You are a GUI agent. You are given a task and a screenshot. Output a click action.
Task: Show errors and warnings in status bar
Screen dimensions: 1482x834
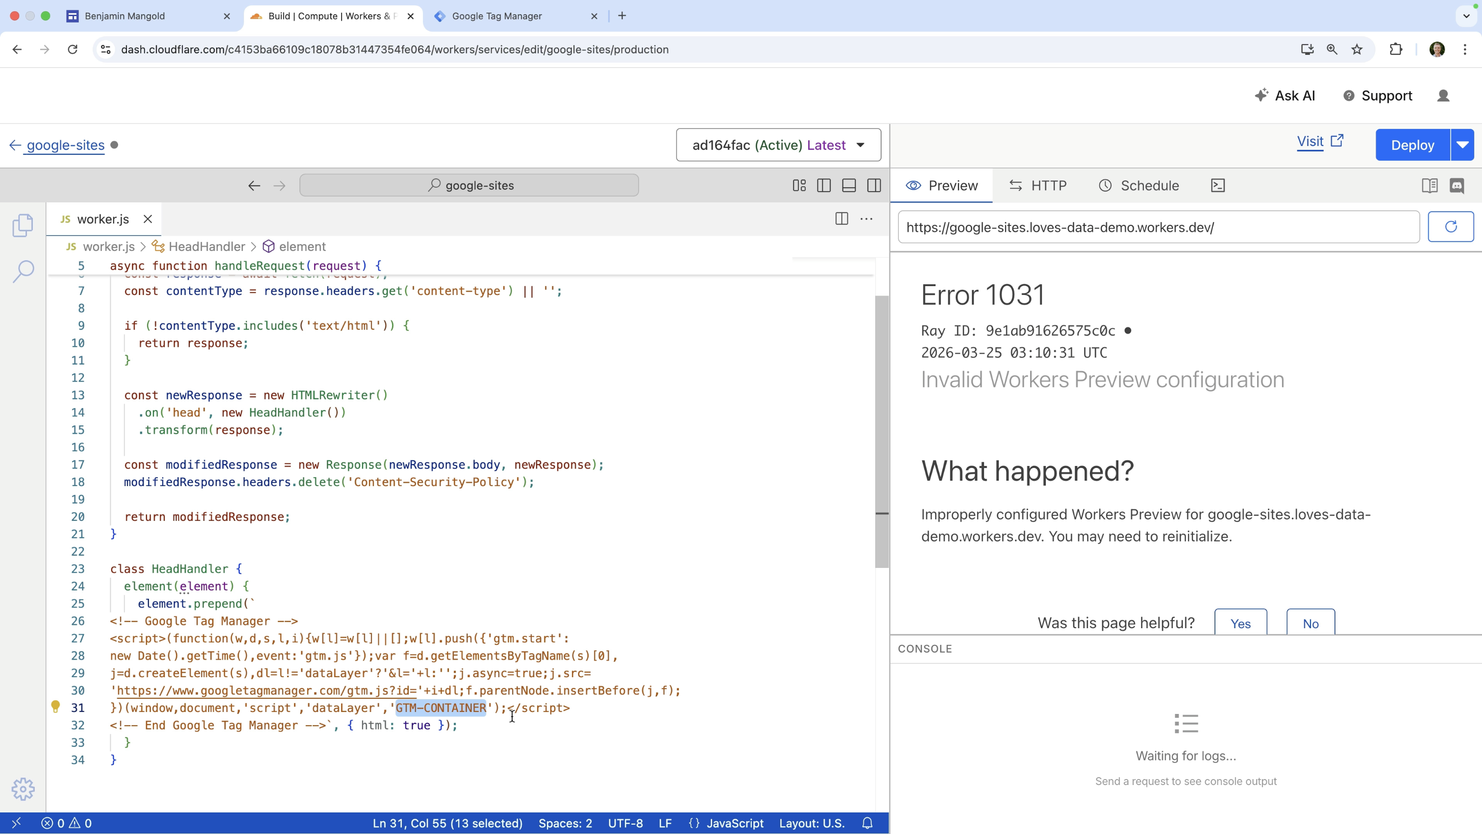pyautogui.click(x=66, y=823)
